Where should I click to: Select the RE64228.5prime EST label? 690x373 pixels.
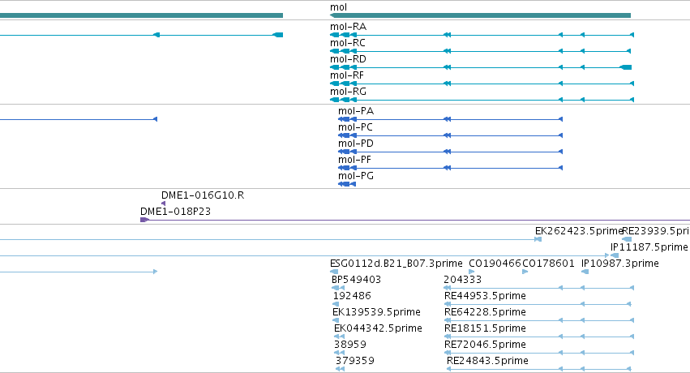tap(485, 312)
